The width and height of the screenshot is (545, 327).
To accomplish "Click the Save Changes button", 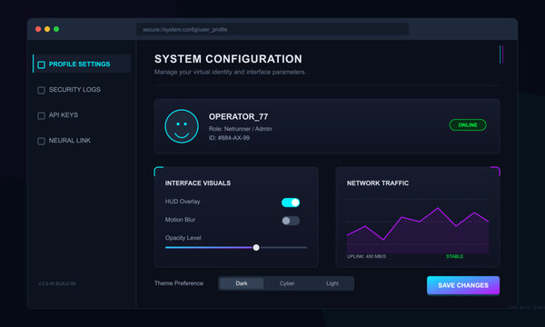I will pyautogui.click(x=463, y=285).
